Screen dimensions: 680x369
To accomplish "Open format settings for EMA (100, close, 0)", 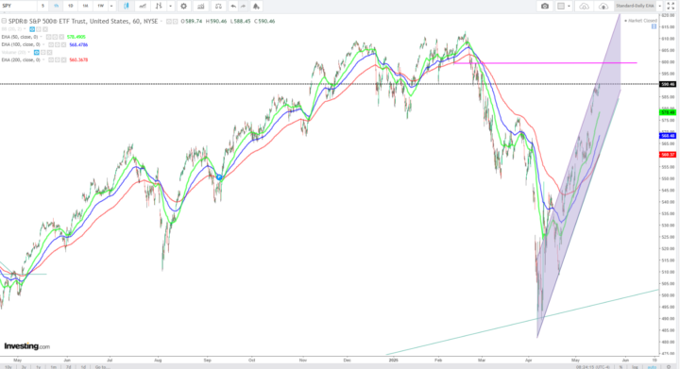I will pos(58,44).
